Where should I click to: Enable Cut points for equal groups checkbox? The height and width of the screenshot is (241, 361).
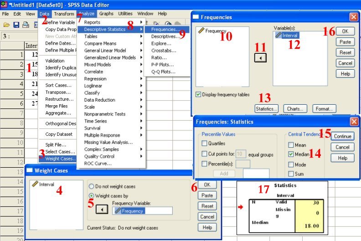pyautogui.click(x=204, y=154)
